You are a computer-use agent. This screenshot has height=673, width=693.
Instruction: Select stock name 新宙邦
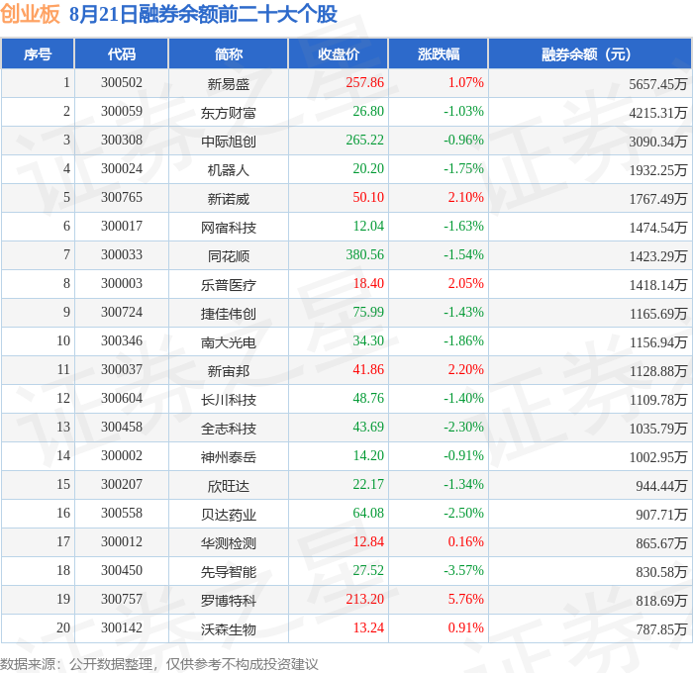(x=229, y=371)
